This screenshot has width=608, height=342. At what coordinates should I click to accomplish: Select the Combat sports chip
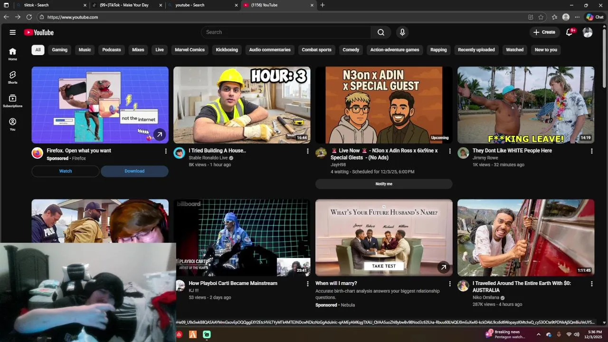(x=316, y=50)
